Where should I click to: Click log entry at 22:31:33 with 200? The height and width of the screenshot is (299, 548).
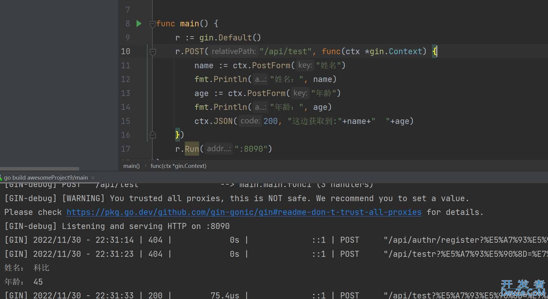[276, 295]
